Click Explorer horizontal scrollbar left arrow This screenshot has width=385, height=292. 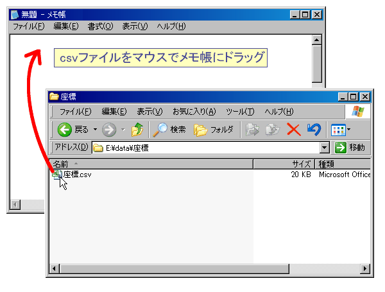(54, 269)
